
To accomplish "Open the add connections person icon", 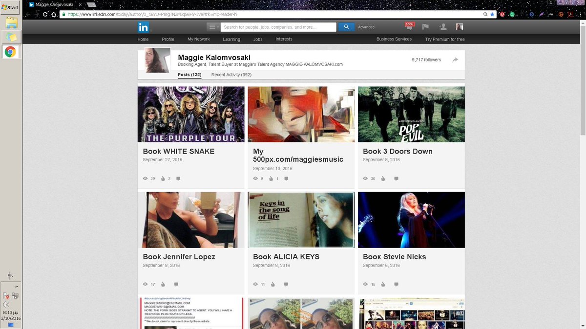I will coord(442,27).
